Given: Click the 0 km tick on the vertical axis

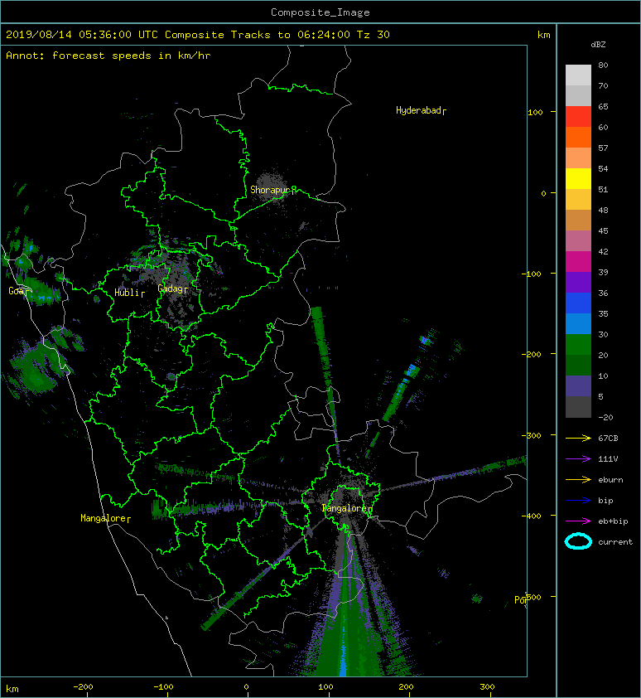Looking at the screenshot, I should (x=543, y=193).
